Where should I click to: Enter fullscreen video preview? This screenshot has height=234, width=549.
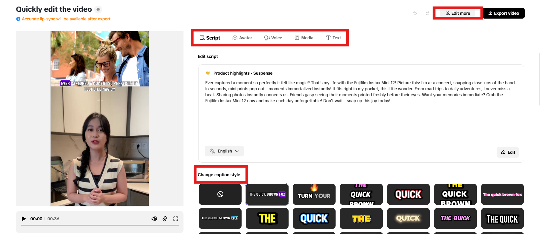pyautogui.click(x=176, y=219)
